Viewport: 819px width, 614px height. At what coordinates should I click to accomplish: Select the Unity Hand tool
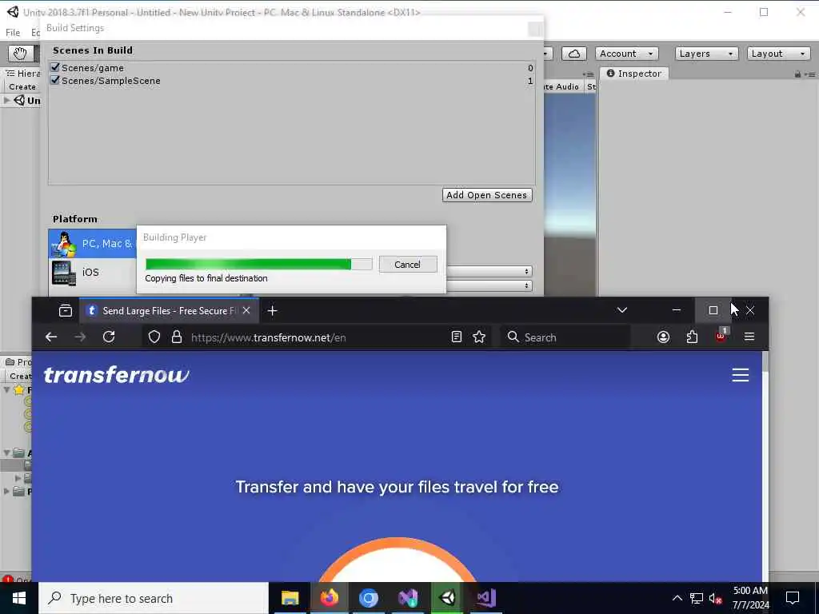(x=20, y=54)
